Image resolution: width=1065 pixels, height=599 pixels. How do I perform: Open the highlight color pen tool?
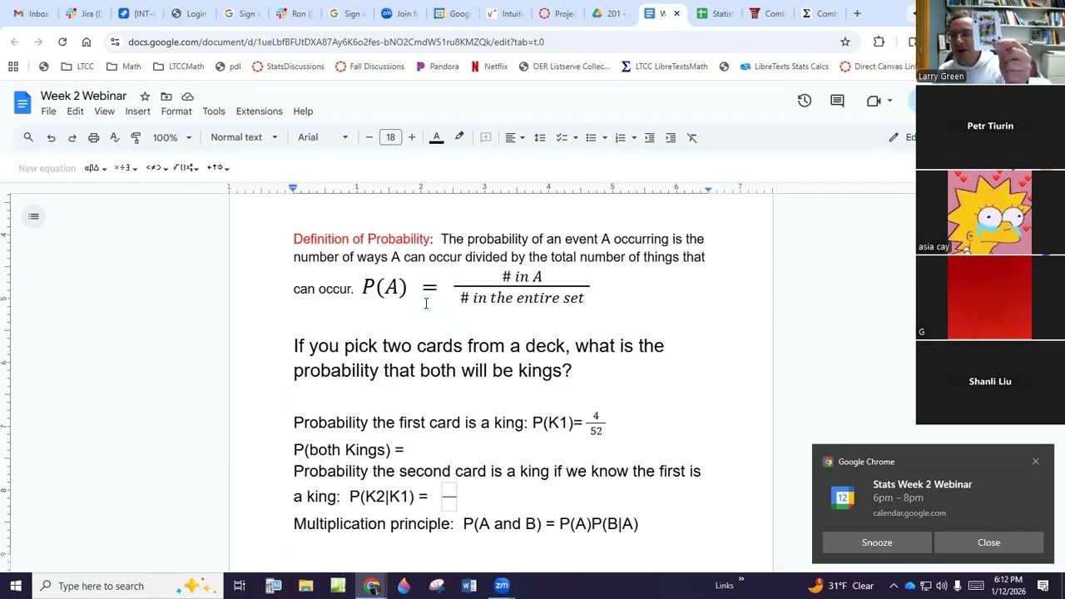pyautogui.click(x=459, y=137)
